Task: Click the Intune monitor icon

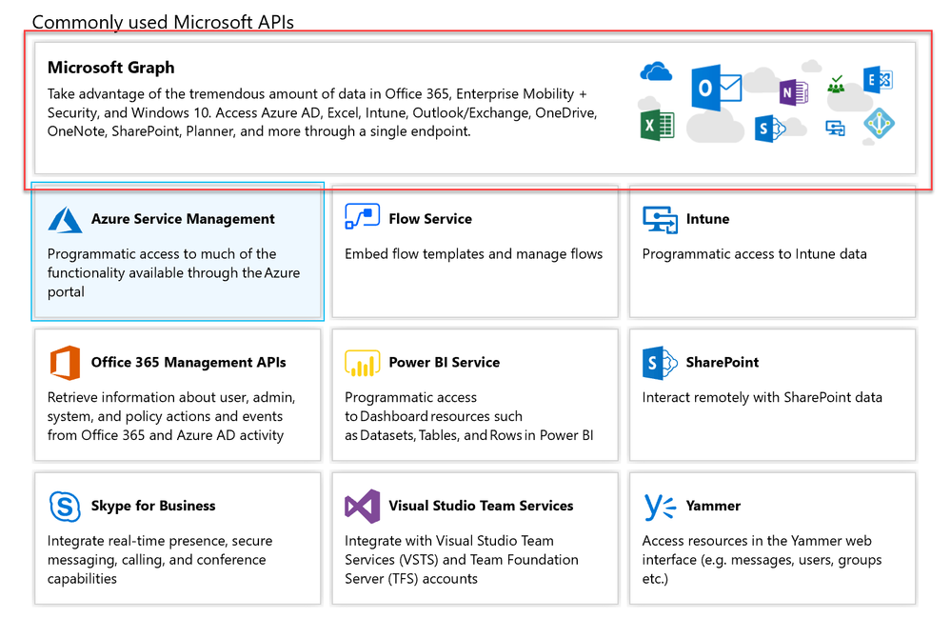Action: 660,220
